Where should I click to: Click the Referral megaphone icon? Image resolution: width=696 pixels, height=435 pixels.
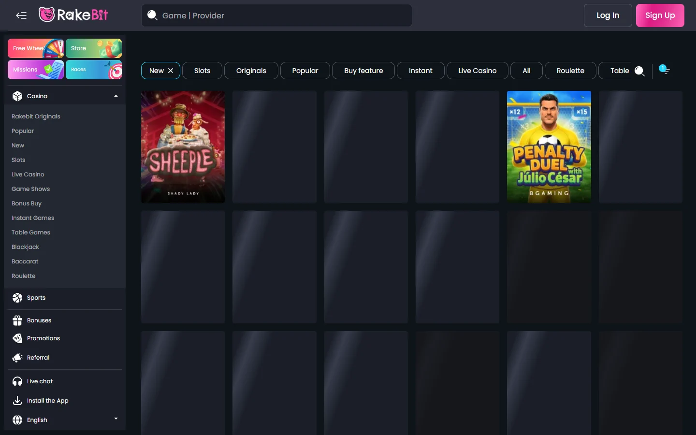[17, 358]
